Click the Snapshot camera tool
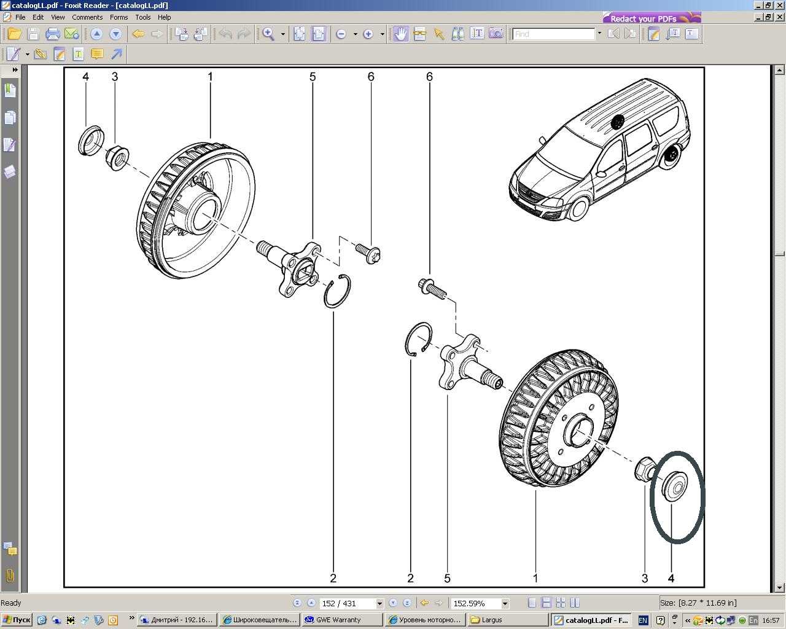This screenshot has width=786, height=629. (496, 34)
